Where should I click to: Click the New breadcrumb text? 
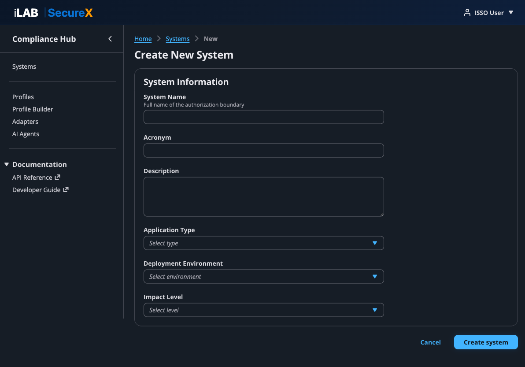tap(211, 39)
